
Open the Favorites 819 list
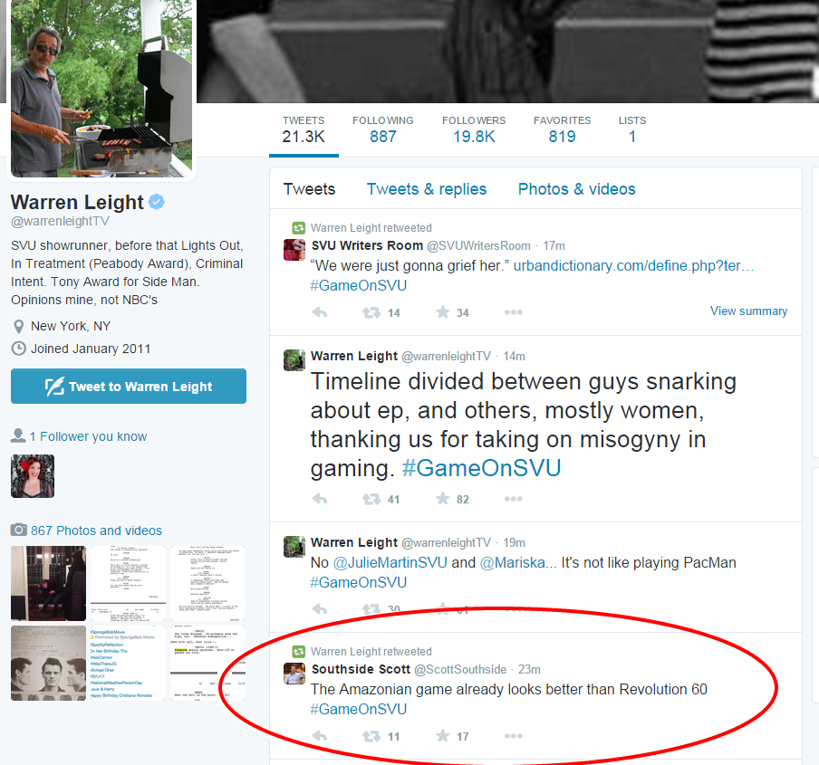click(562, 129)
